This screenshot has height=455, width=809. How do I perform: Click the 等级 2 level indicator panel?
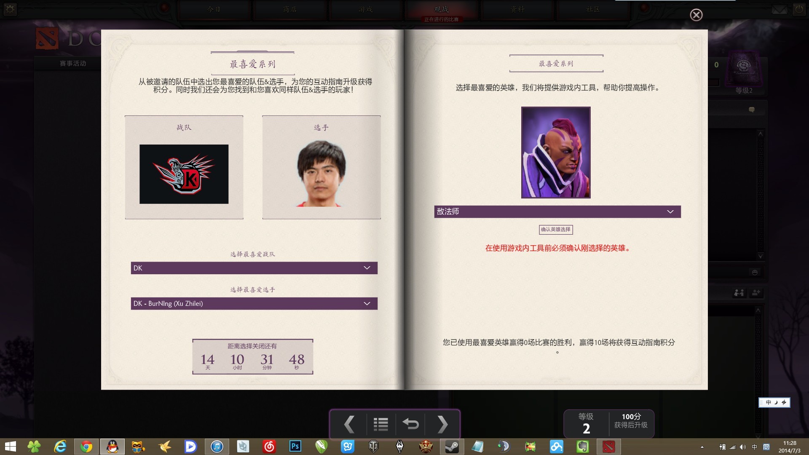click(586, 424)
